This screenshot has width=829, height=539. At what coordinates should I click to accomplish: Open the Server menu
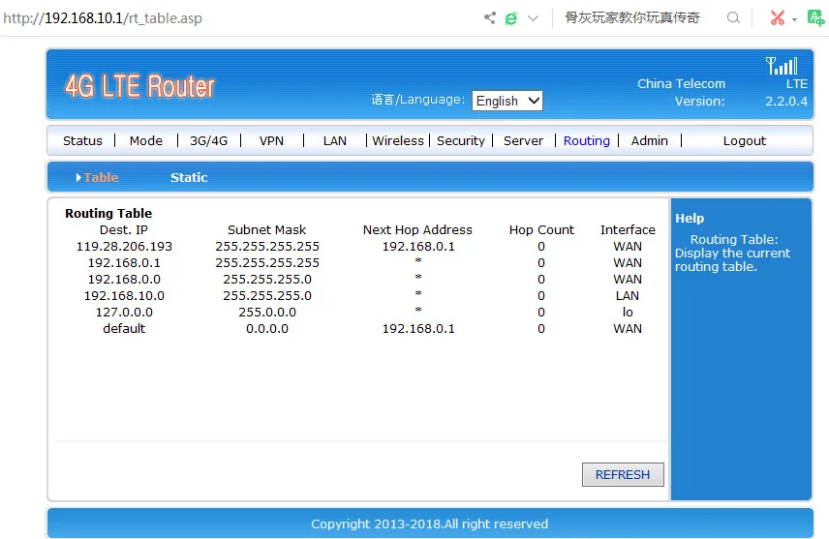[523, 140]
